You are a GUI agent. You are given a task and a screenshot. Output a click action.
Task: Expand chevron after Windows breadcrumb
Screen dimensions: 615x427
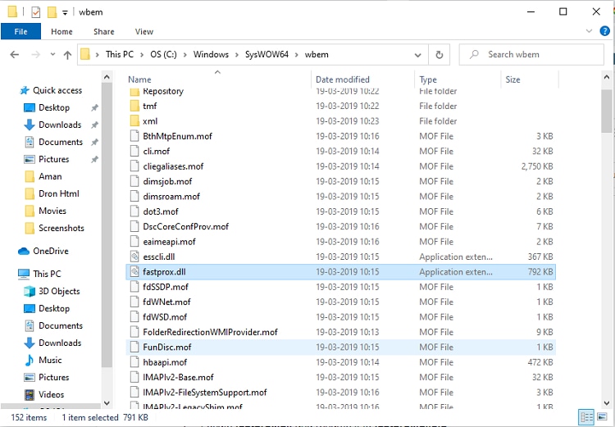click(237, 55)
